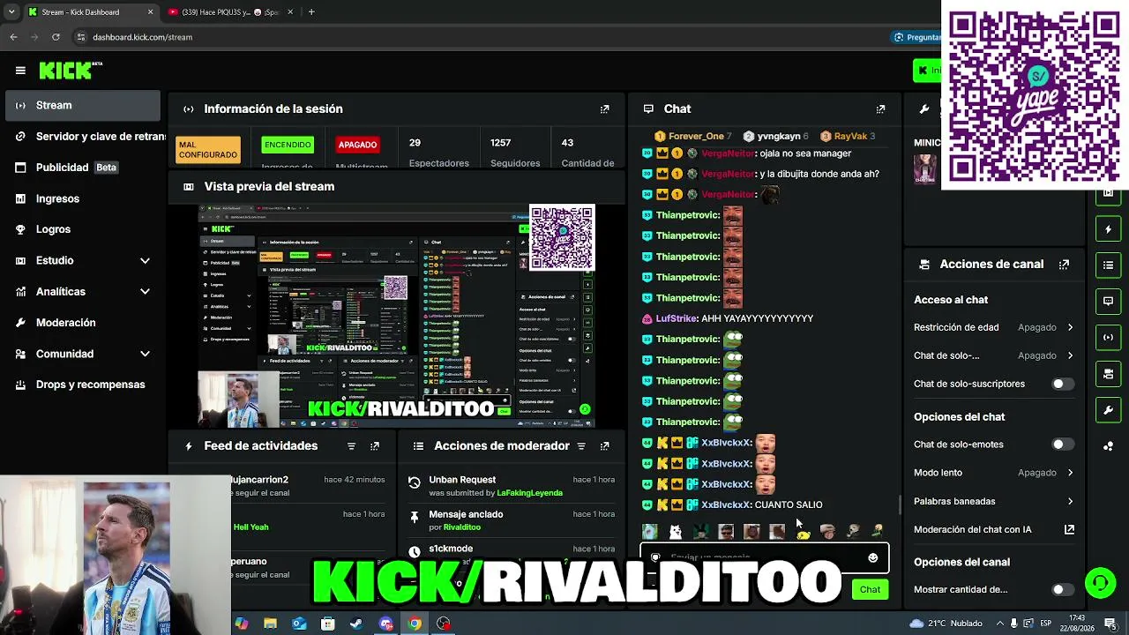Open the browser tab list dropdown
The image size is (1129, 635).
tap(11, 12)
